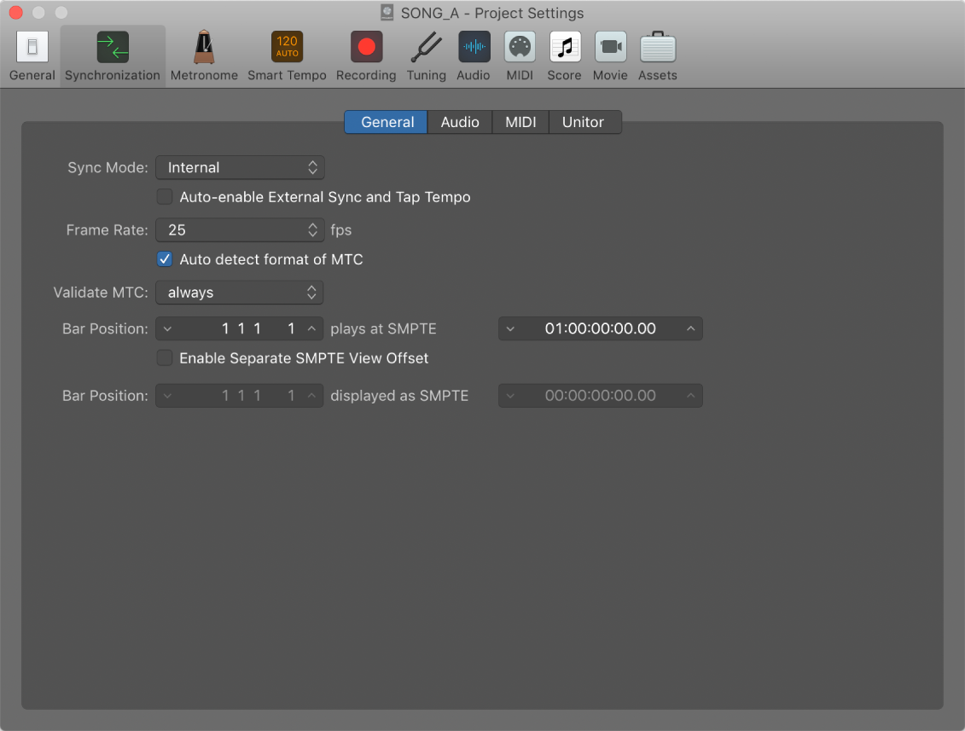Click the MIDI connector icon
This screenshot has height=731, width=965.
coord(520,54)
